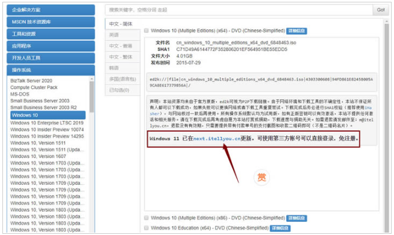Select Windows 10 Enterprise LTSC 2019 in the list

click(x=47, y=123)
